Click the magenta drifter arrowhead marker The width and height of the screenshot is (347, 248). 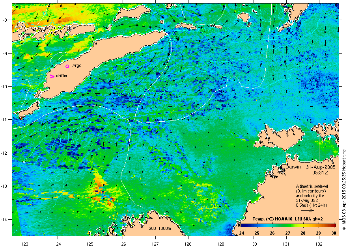tap(52, 76)
